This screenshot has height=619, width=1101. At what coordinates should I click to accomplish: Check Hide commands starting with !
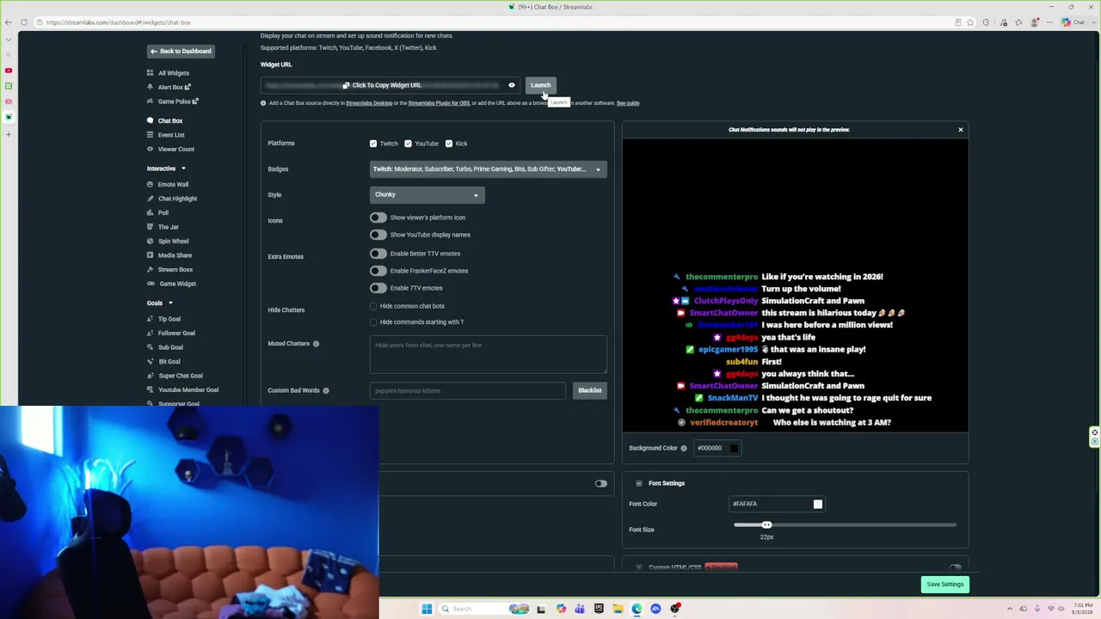373,322
